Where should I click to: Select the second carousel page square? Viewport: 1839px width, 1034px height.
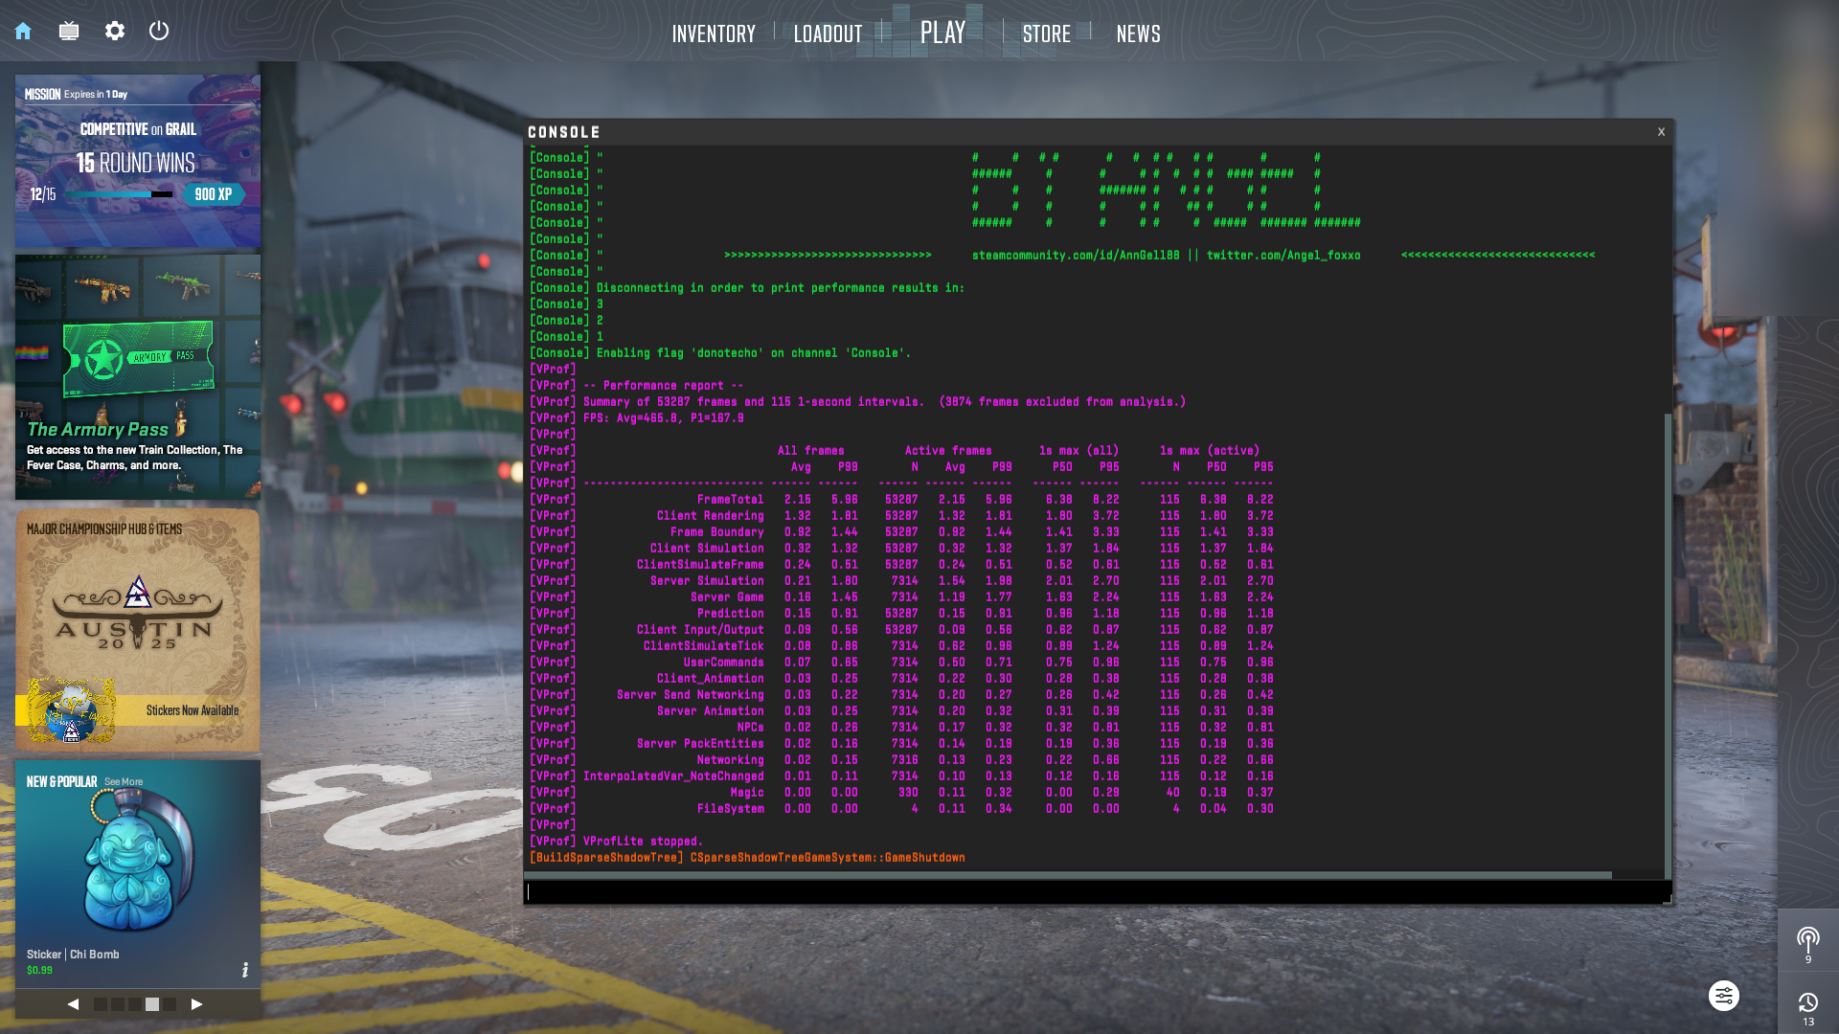(x=118, y=1004)
